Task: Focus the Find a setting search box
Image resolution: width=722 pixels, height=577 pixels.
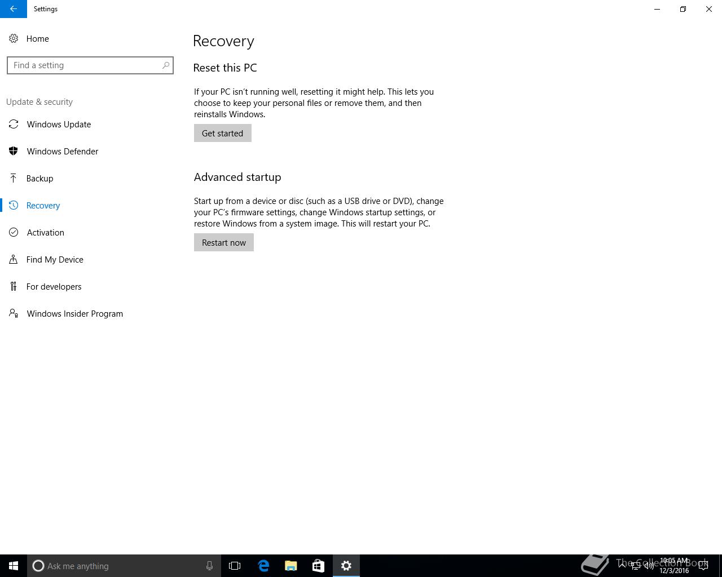Action: pos(90,65)
